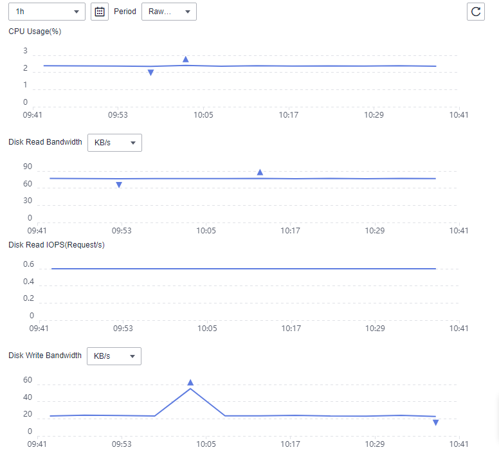Click Disk Read Bandwidth minimum marker
The image size is (499, 452).
(x=119, y=185)
